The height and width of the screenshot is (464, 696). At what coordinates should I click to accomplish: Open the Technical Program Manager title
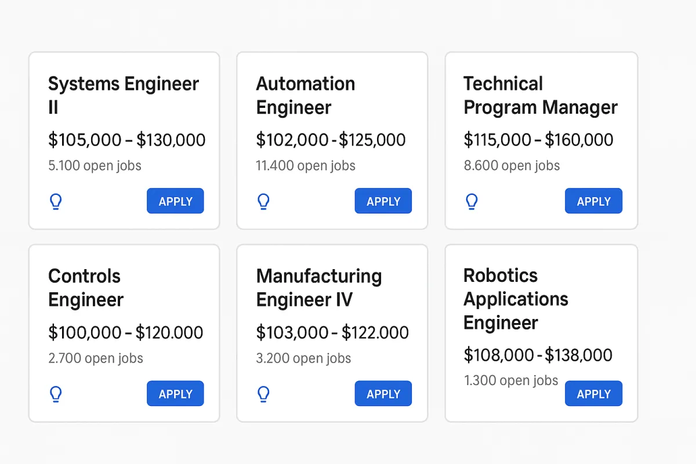coord(541,95)
